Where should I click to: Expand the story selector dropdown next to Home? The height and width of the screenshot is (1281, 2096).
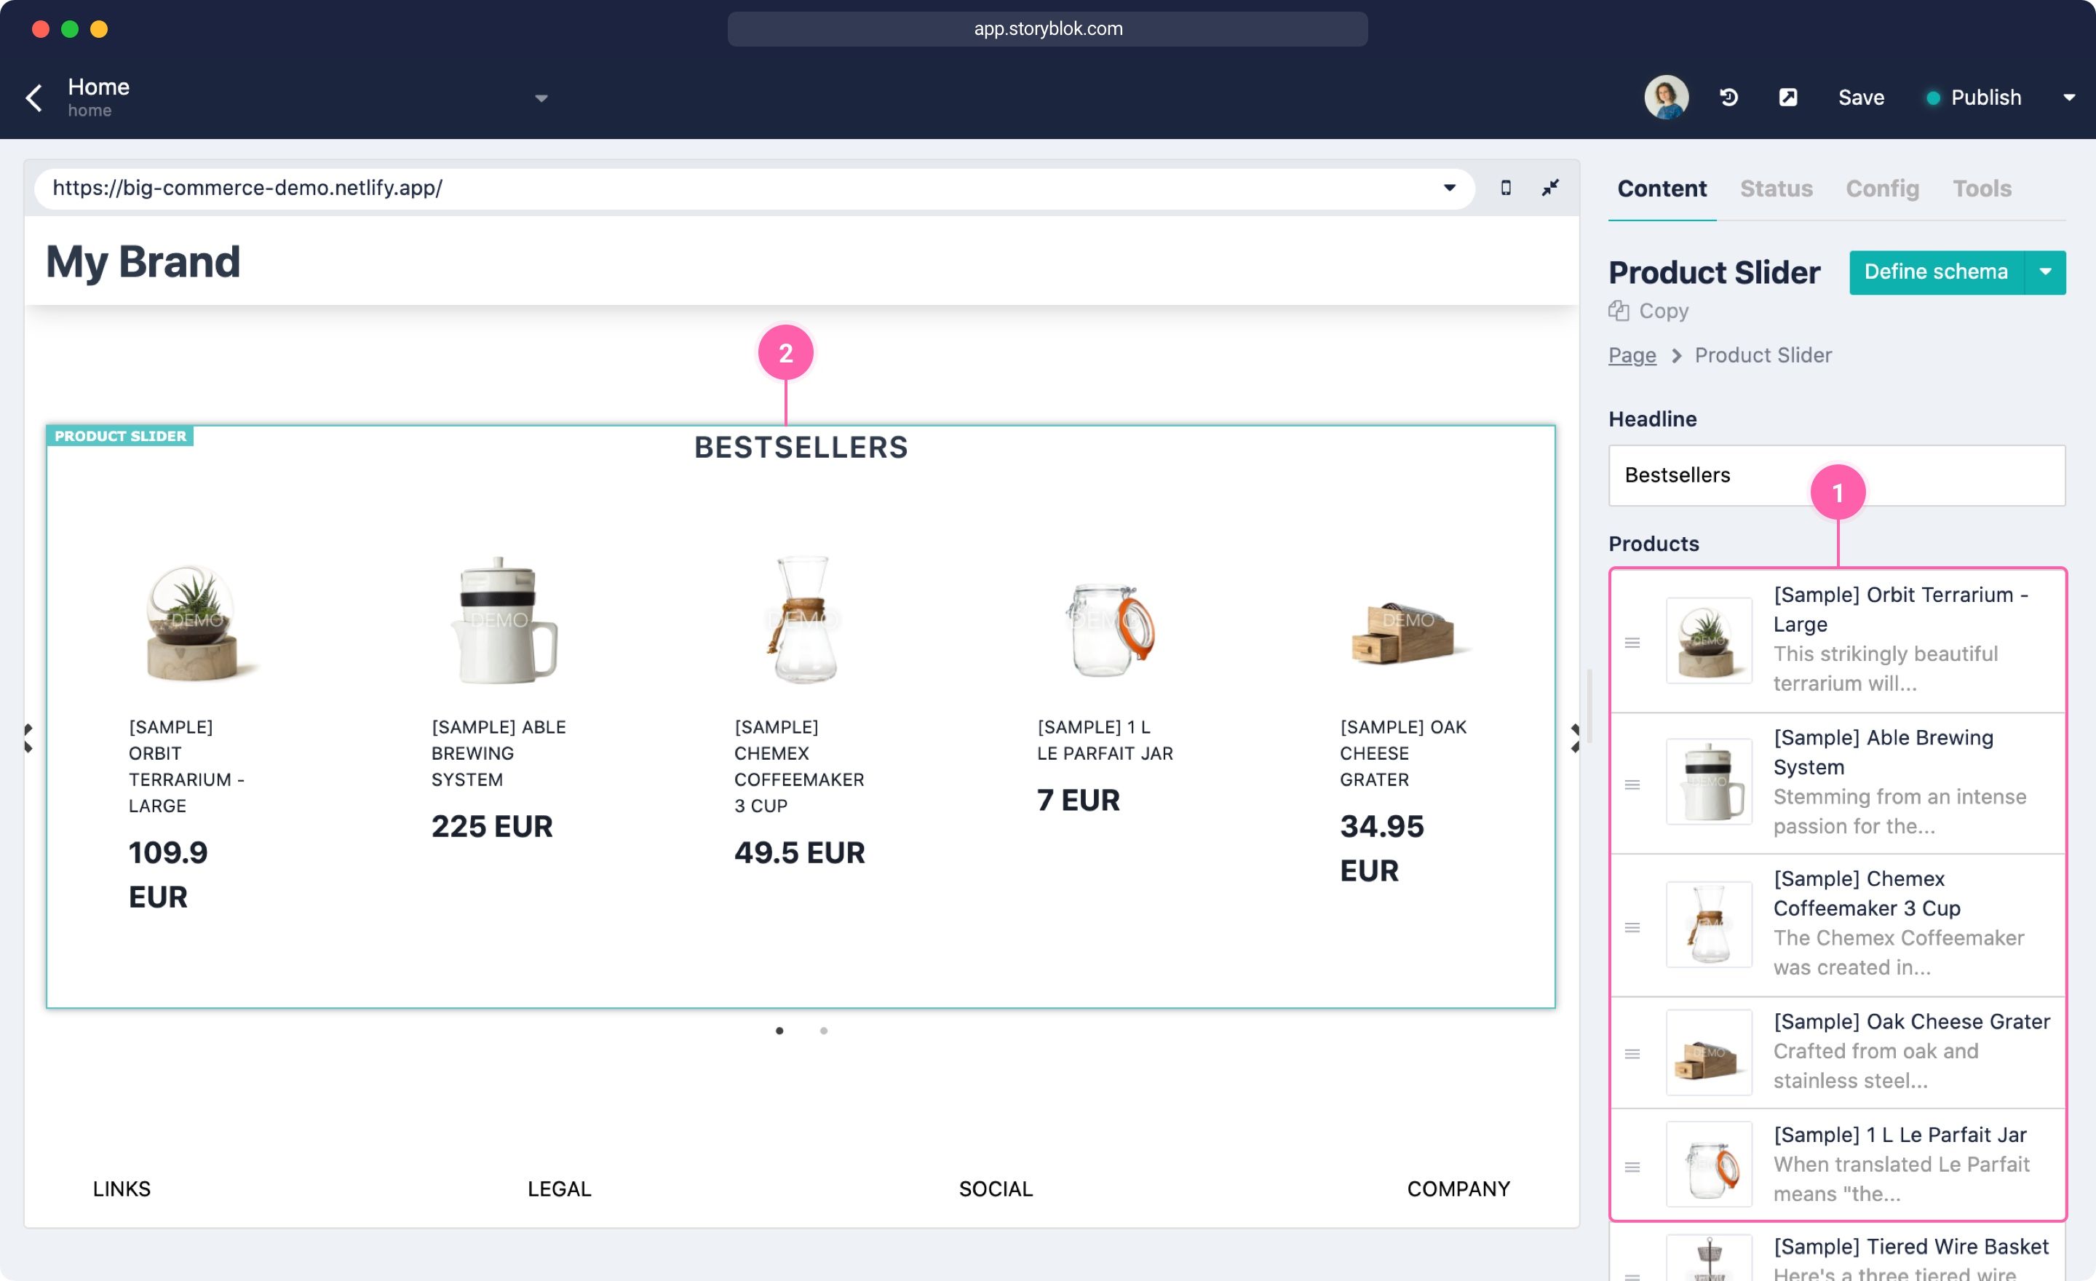coord(541,98)
